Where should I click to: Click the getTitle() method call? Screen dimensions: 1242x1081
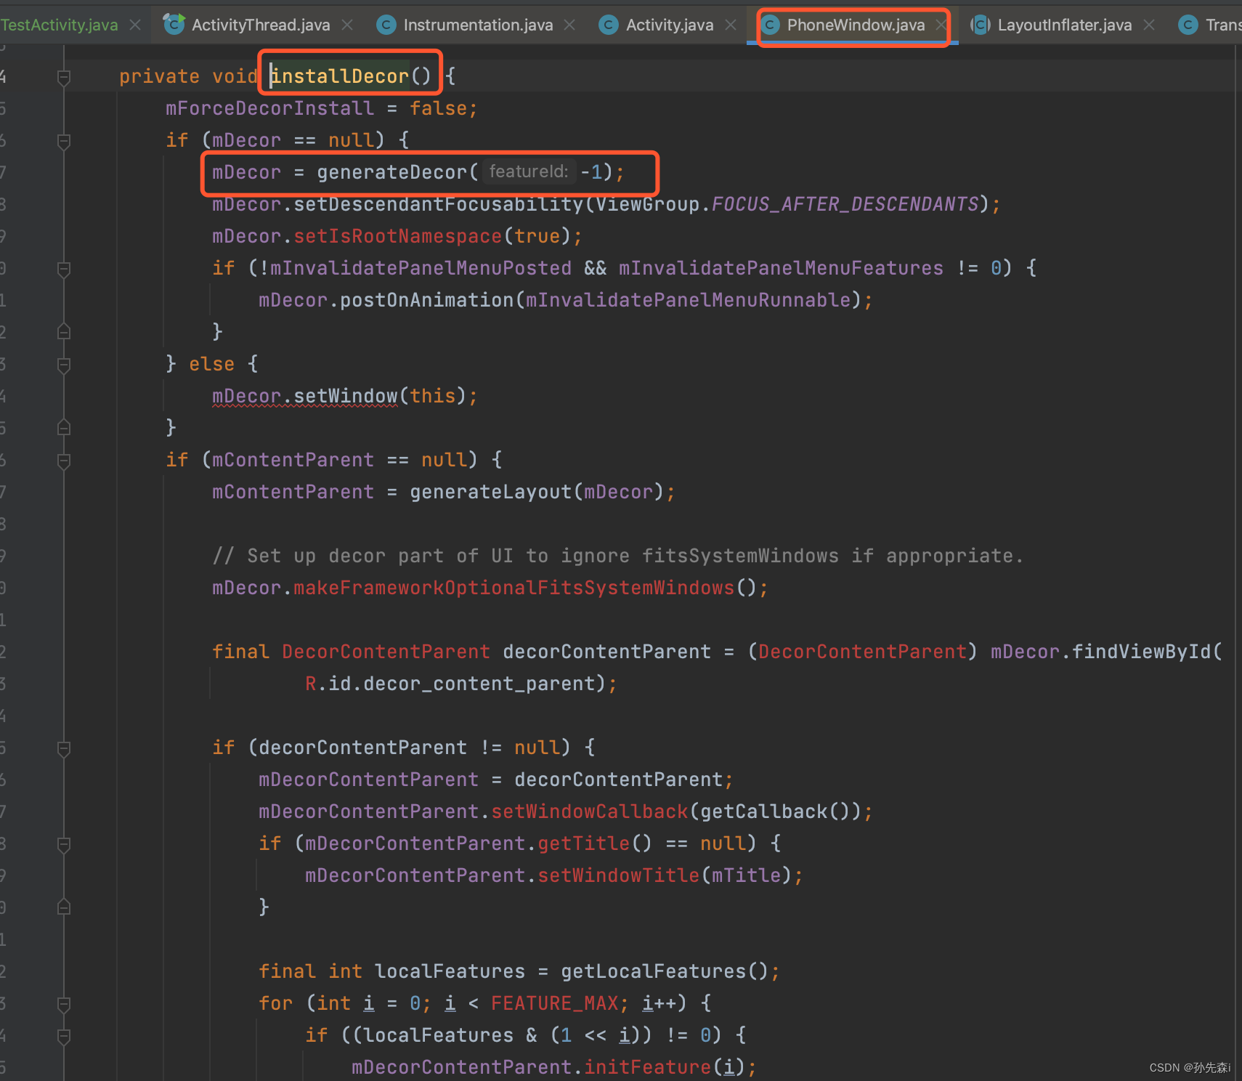coord(596,843)
